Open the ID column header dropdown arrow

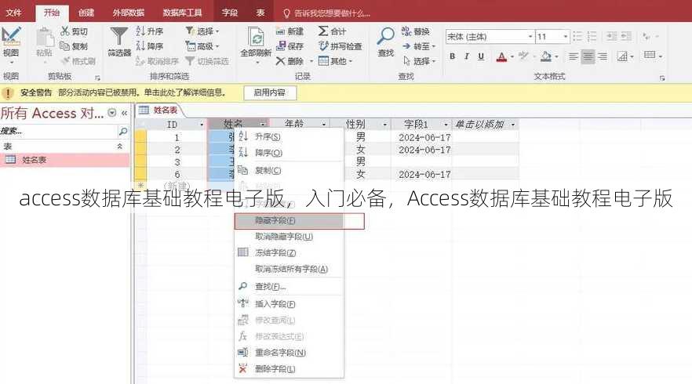coord(202,125)
